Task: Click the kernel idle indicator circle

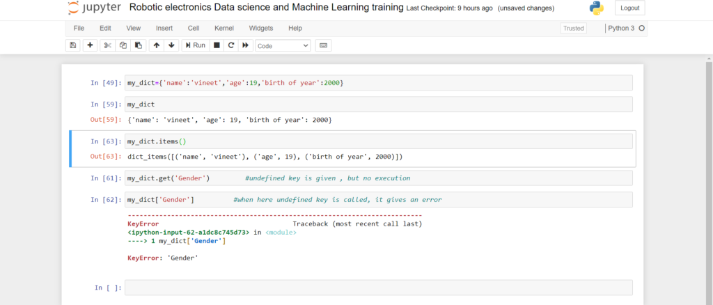Action: pyautogui.click(x=641, y=28)
